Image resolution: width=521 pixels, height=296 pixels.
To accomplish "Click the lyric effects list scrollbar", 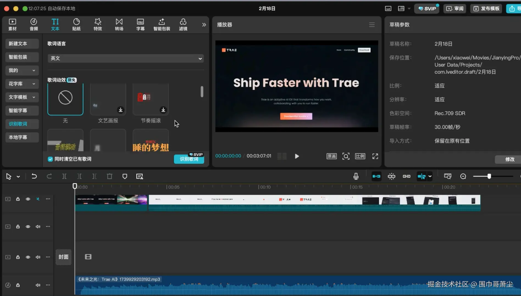I will pos(202,92).
